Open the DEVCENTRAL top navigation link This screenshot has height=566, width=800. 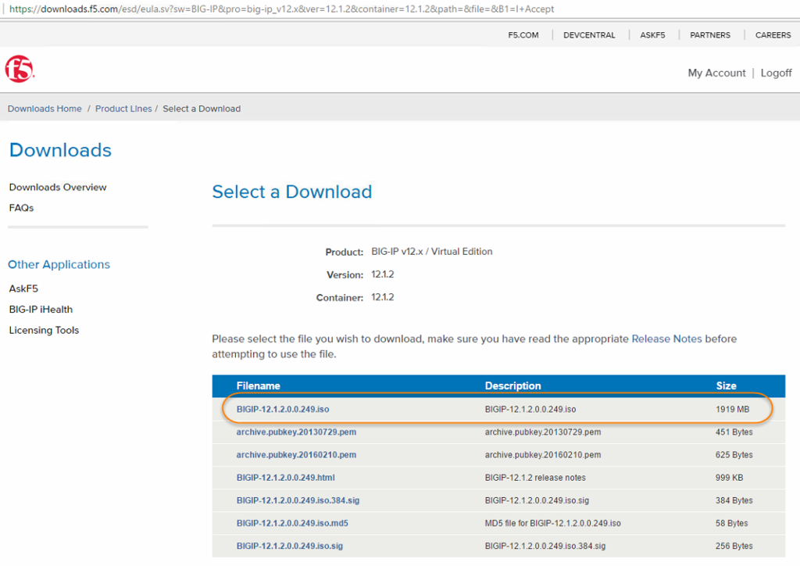[589, 35]
